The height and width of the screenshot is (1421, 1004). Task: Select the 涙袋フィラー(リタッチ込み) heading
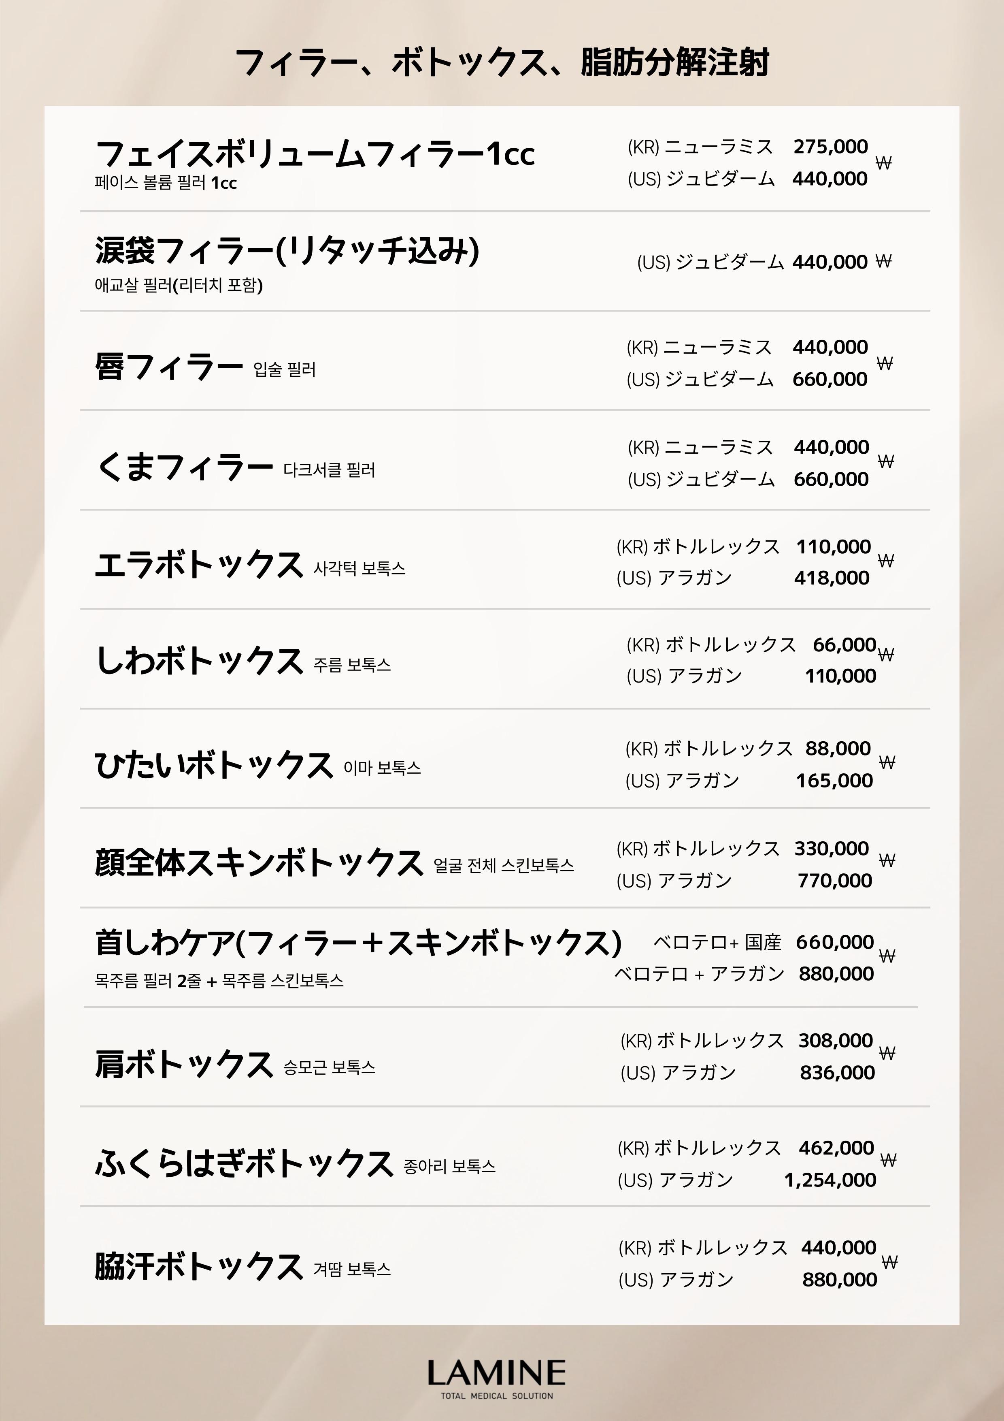pos(287,251)
